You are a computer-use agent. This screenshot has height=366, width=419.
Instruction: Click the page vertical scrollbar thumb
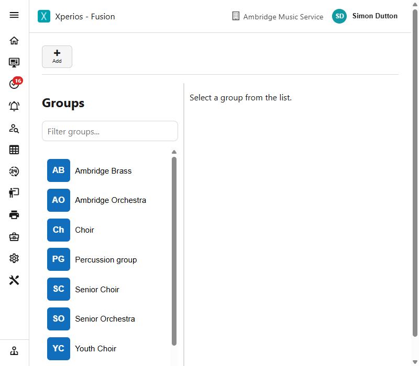[x=415, y=173]
